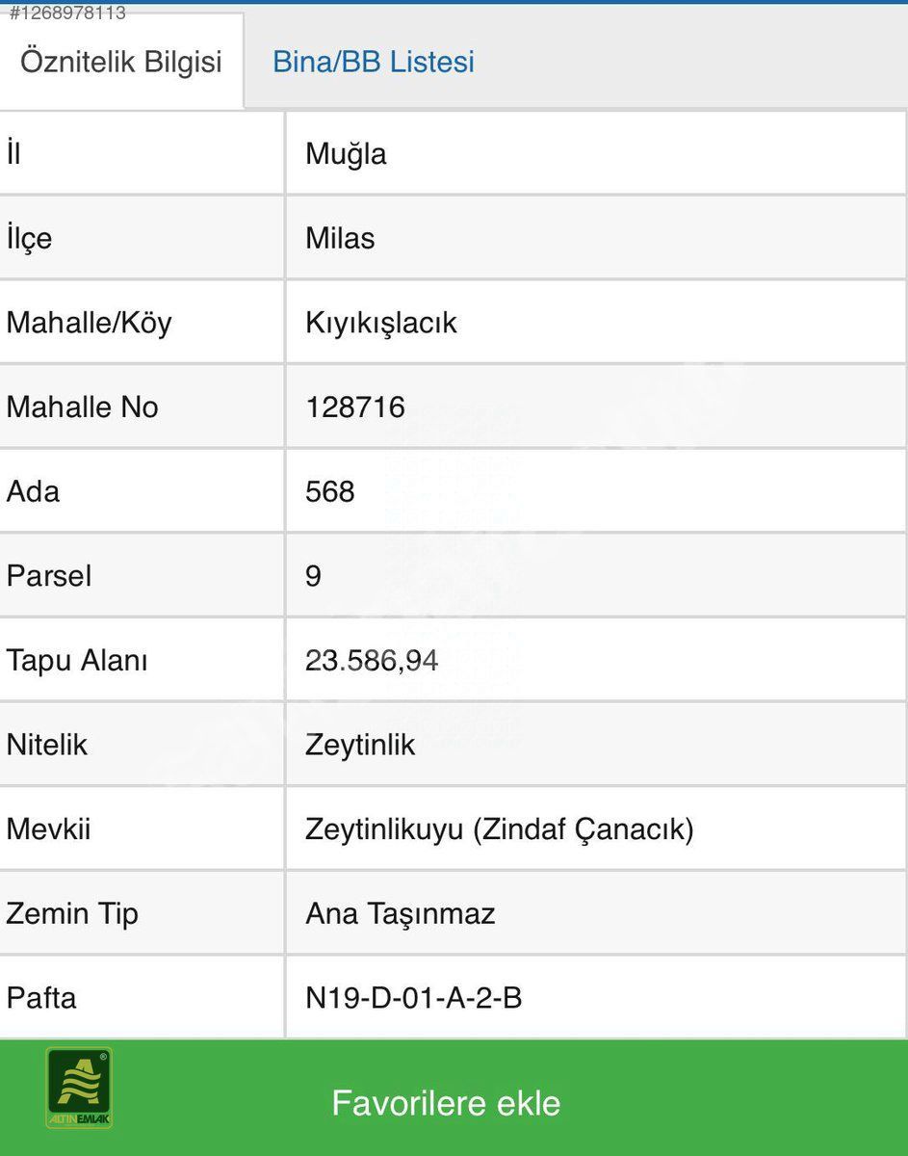
Task: Click the Tapu Alanı row label
Action: (x=77, y=661)
